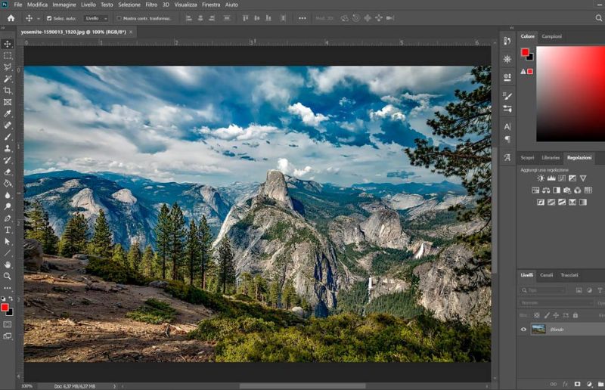Select the Healing Brush tool
This screenshot has width=605, height=390.
(8, 125)
